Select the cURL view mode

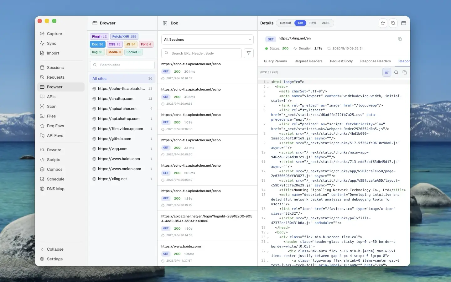point(326,23)
